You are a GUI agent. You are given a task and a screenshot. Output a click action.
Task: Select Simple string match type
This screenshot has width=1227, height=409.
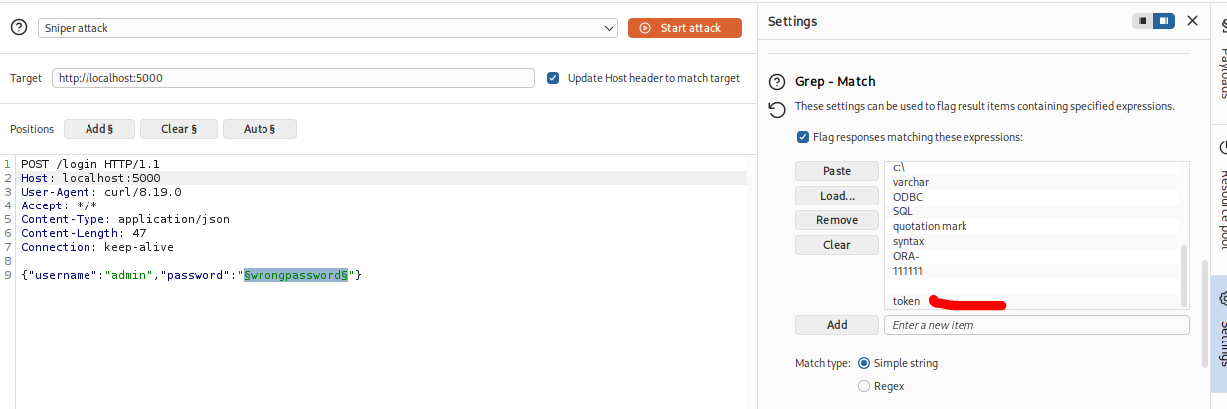point(863,363)
